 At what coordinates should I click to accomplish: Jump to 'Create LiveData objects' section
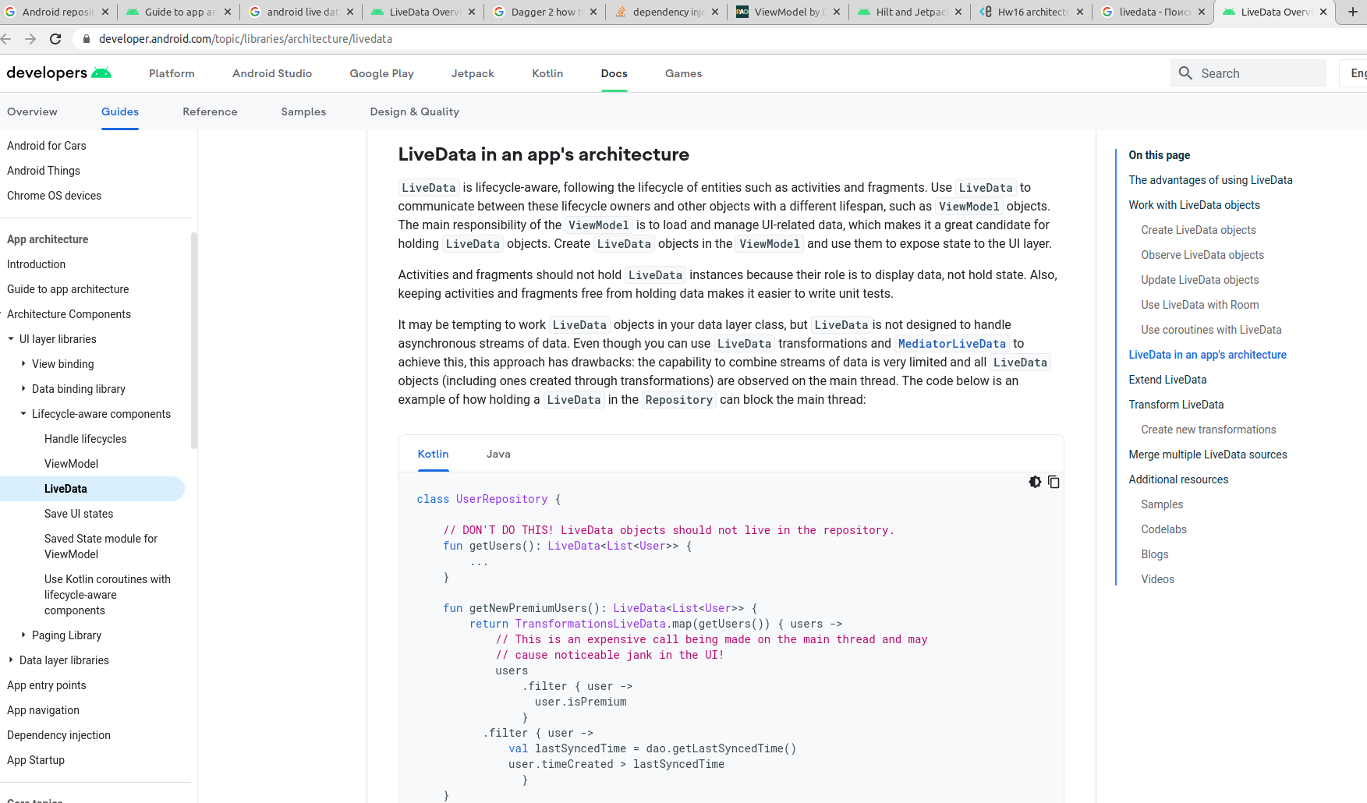pos(1199,230)
